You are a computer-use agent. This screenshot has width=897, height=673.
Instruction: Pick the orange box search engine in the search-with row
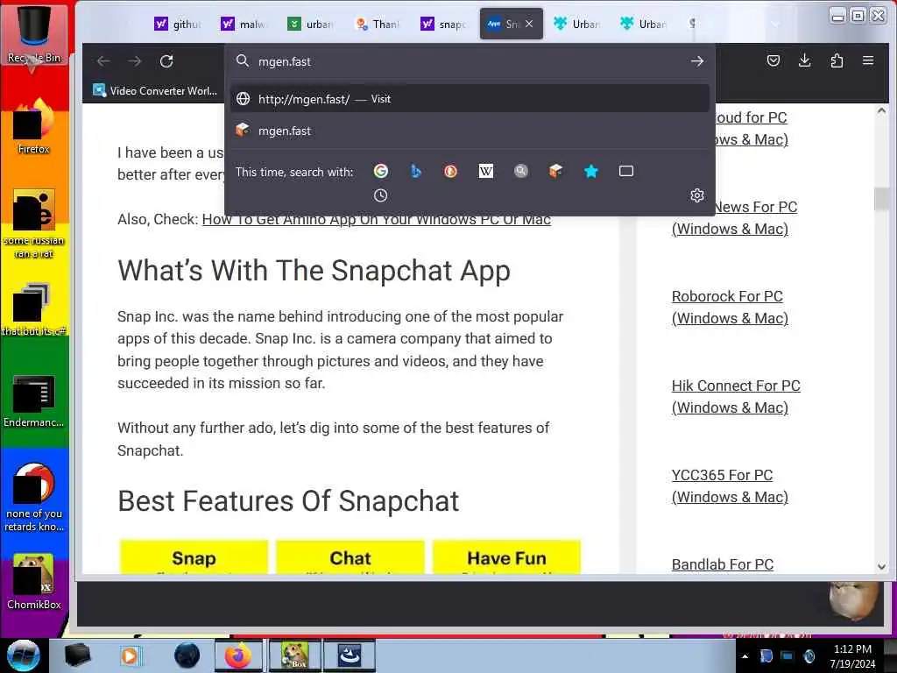pos(555,171)
